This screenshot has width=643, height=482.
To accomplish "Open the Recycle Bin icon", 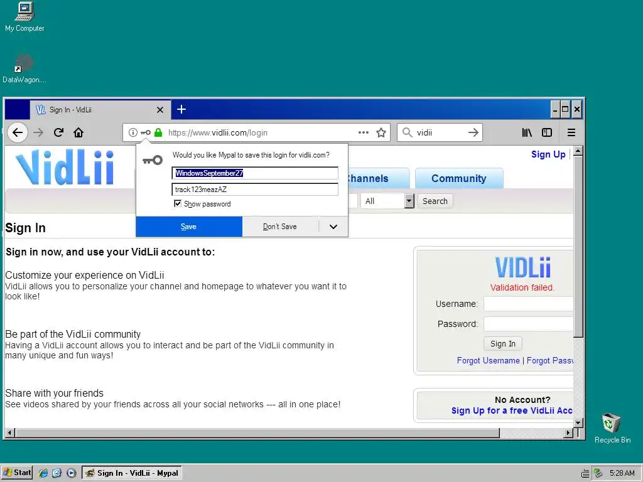I will pyautogui.click(x=612, y=428).
